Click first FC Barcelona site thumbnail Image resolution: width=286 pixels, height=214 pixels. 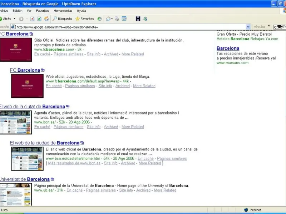click(x=16, y=50)
